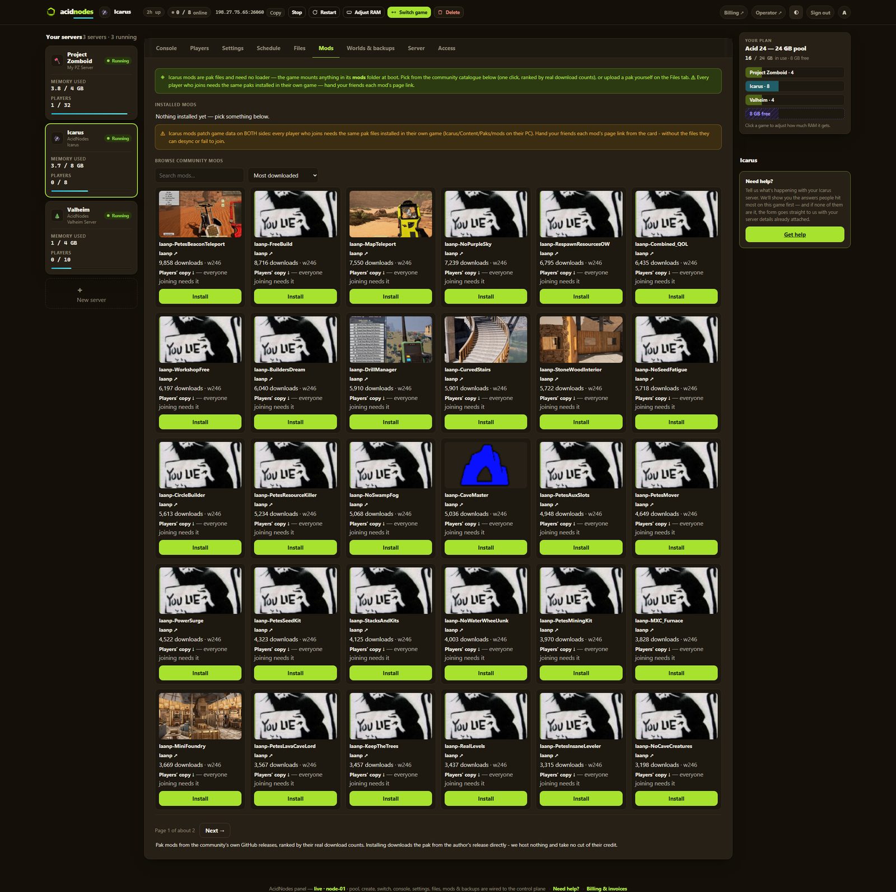Click the Icarus RAM pool bar
The height and width of the screenshot is (892, 896).
pyautogui.click(x=795, y=86)
